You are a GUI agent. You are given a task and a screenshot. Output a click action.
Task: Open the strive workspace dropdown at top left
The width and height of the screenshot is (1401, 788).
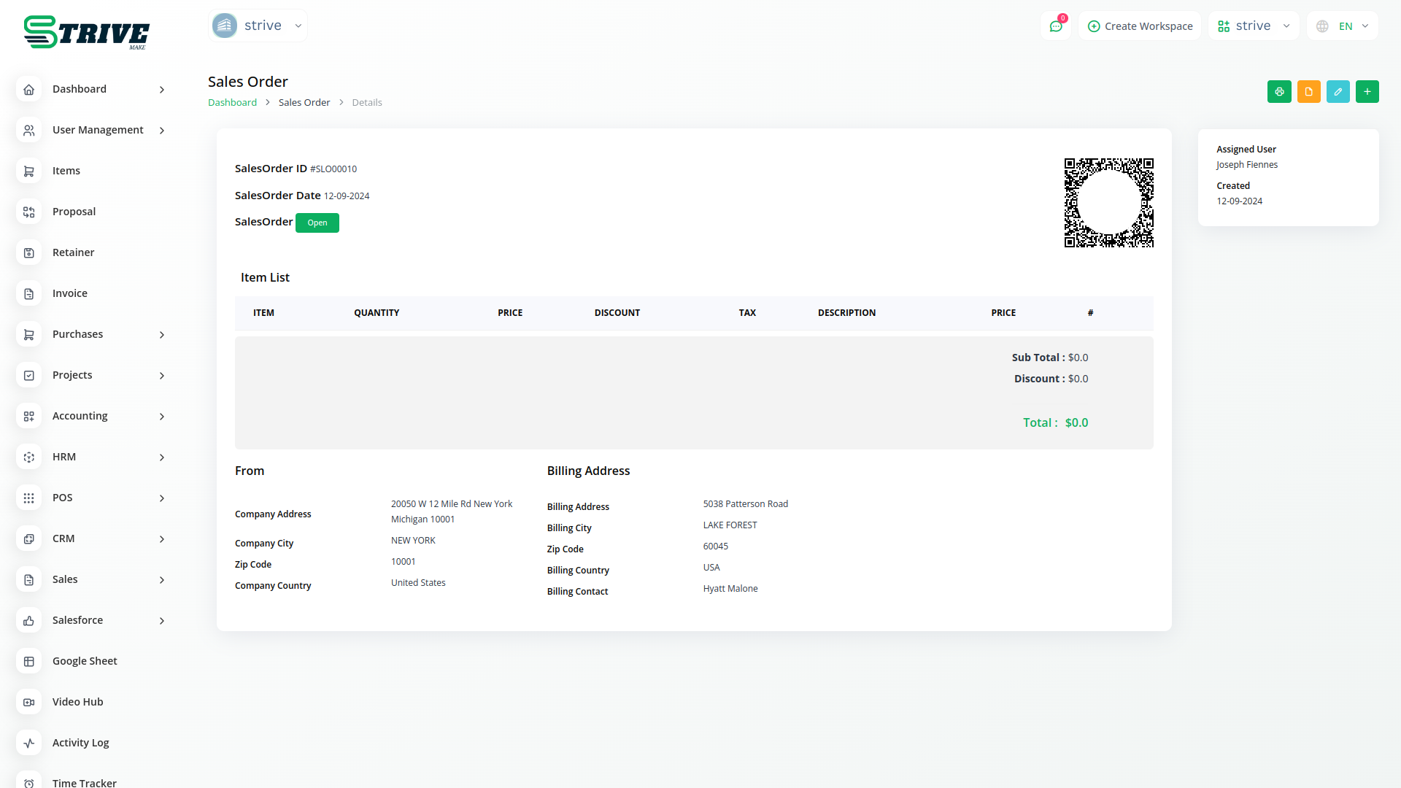258,26
